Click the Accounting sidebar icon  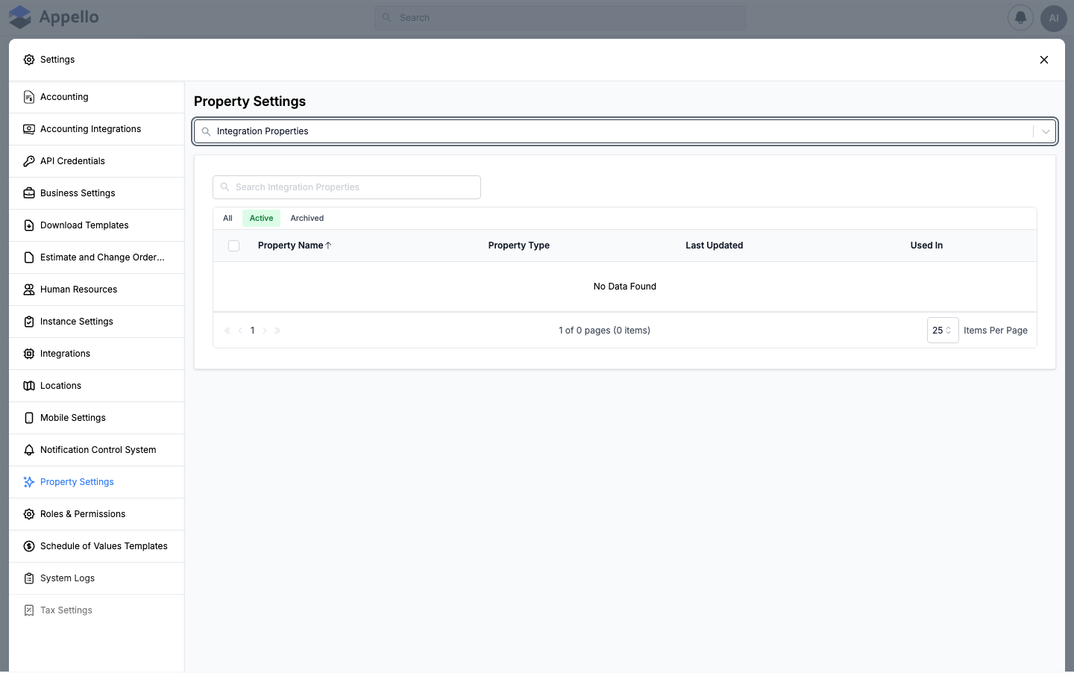coord(29,97)
